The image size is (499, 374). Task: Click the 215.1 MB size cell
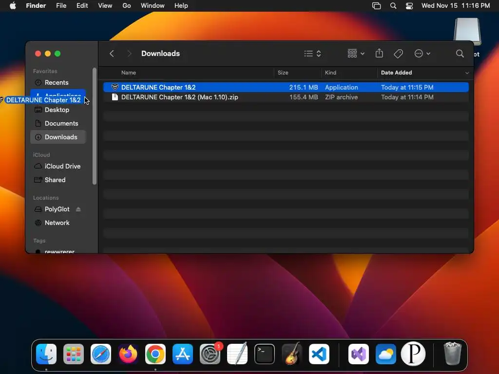click(304, 87)
